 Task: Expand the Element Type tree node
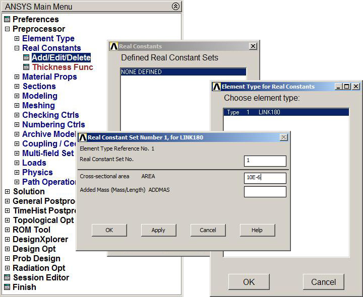(17, 39)
